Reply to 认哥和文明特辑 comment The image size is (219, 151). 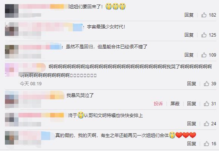point(191,123)
